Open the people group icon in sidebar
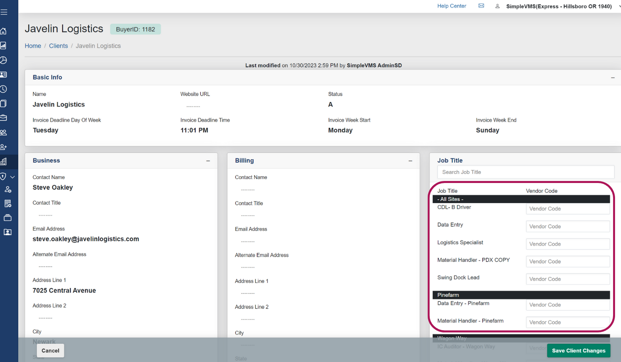The width and height of the screenshot is (621, 362). pyautogui.click(x=4, y=132)
